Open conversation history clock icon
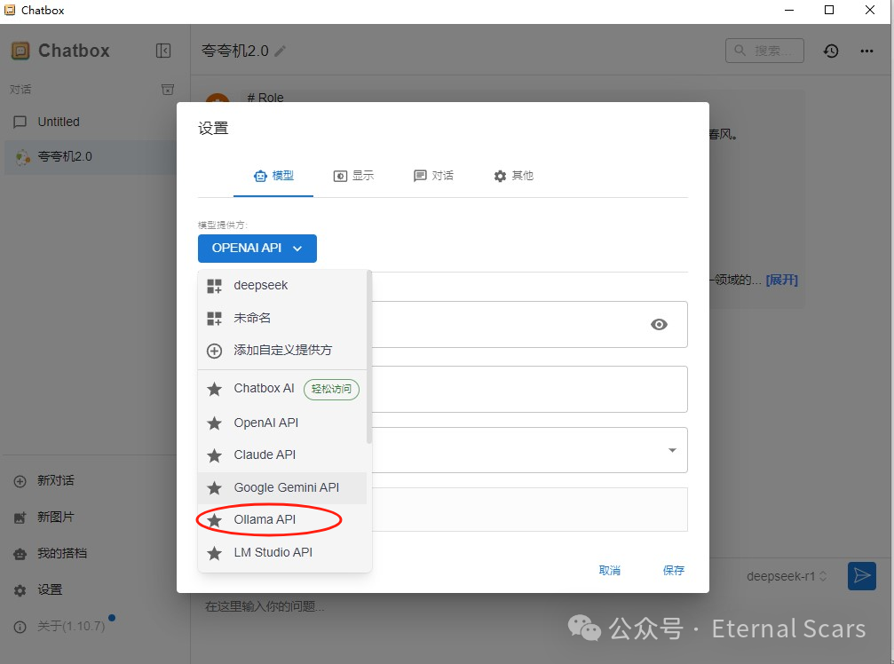894x664 pixels. click(831, 51)
